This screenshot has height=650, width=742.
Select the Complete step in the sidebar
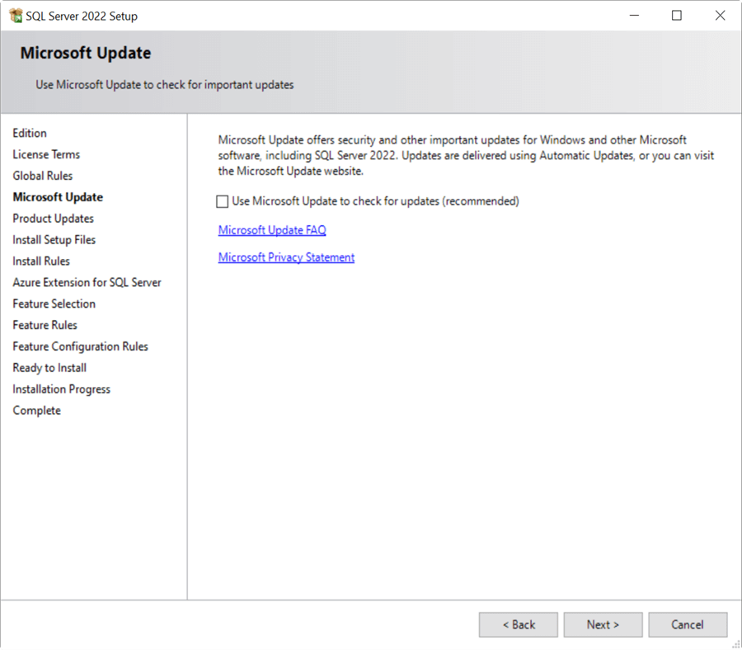pyautogui.click(x=36, y=410)
